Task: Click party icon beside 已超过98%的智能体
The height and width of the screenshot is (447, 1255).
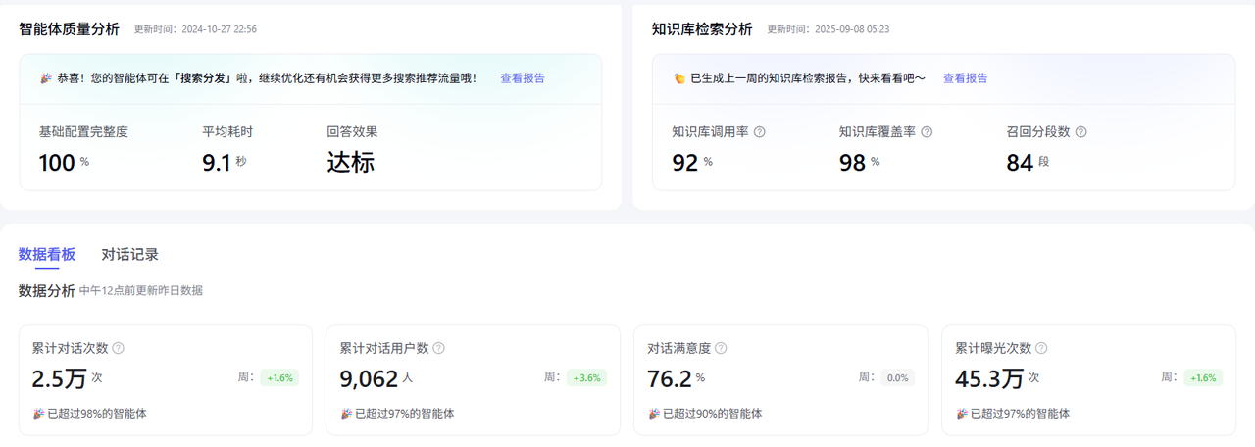Action: pos(39,414)
